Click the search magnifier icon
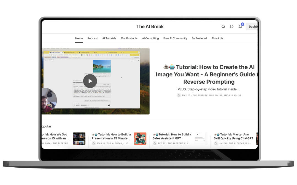 pyautogui.click(x=223, y=27)
